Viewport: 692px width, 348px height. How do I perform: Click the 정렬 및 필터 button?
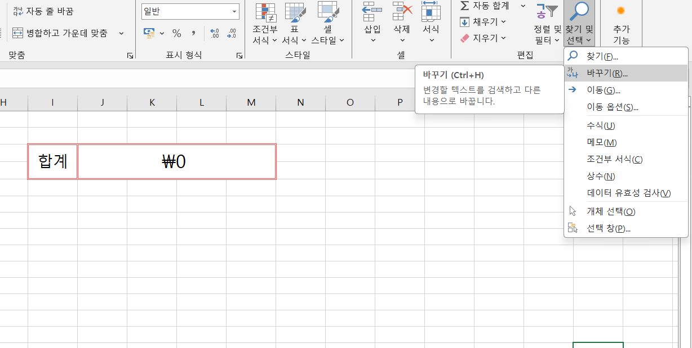point(548,25)
